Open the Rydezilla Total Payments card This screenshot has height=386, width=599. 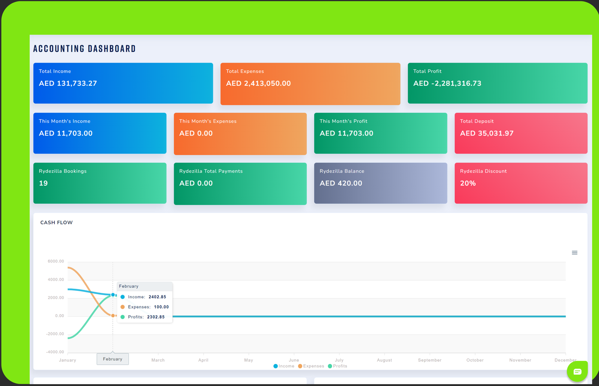(x=240, y=183)
